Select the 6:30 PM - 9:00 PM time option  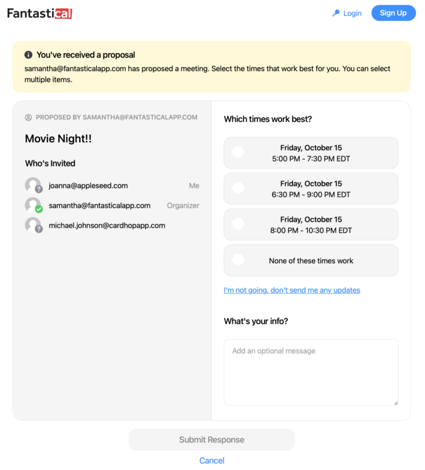[311, 189]
